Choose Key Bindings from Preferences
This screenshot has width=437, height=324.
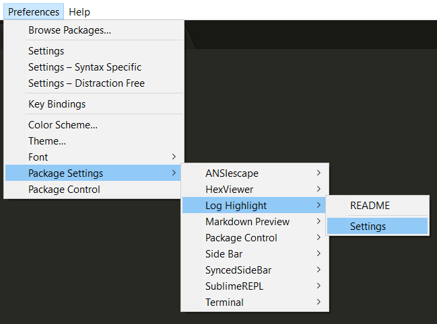click(x=94, y=104)
